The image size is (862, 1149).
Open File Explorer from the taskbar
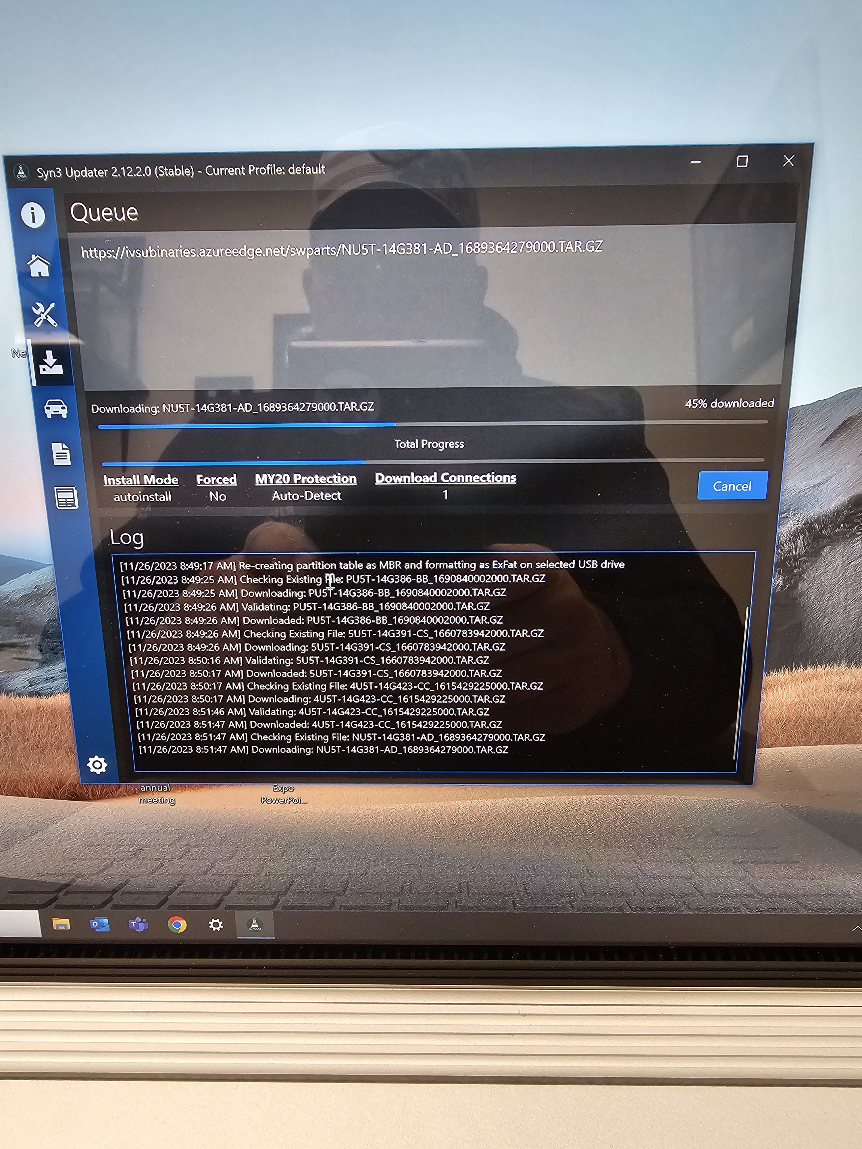click(x=61, y=924)
